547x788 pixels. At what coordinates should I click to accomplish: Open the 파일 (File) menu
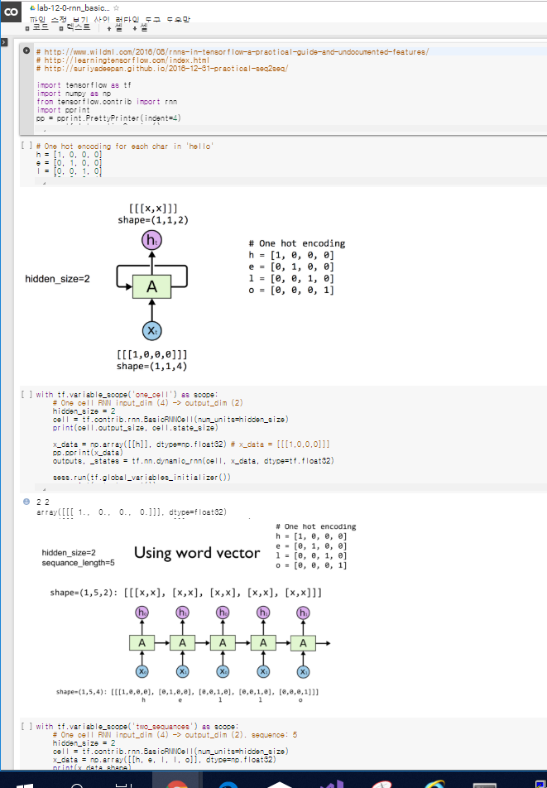[38, 20]
